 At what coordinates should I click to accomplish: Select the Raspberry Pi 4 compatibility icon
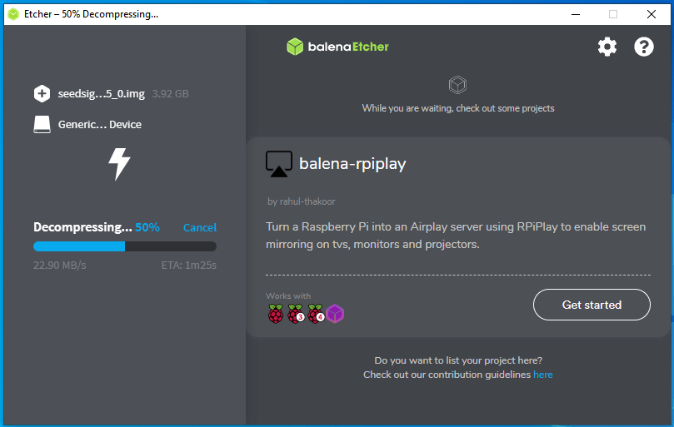point(316,314)
